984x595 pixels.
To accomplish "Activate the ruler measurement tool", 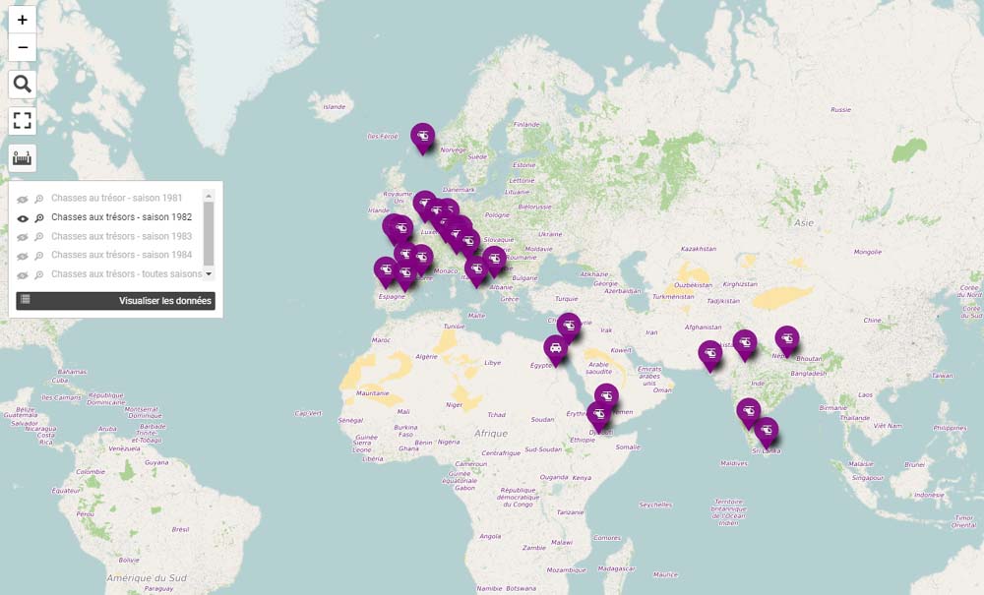I will point(23,157).
